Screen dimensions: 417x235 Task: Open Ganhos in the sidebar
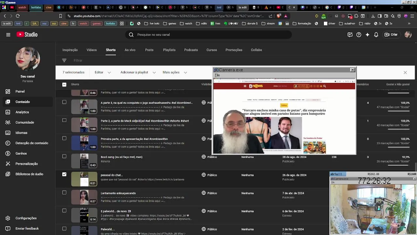pyautogui.click(x=28, y=153)
